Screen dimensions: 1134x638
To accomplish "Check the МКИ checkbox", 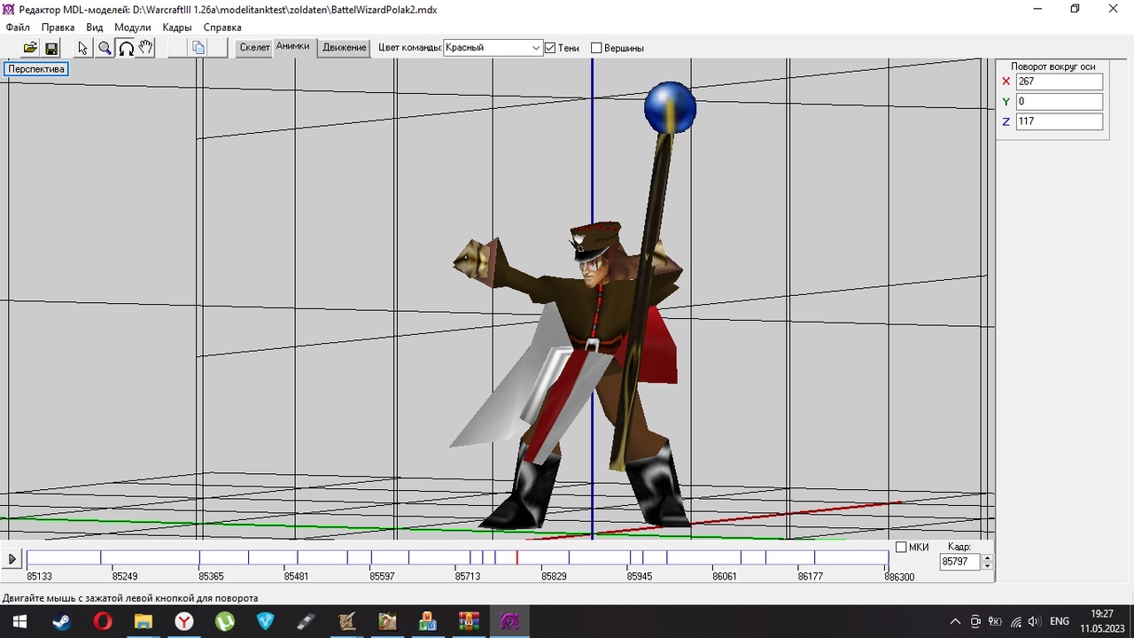I will point(901,547).
